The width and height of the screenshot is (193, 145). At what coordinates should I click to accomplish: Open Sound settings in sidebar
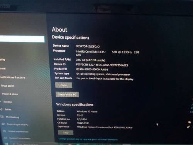click(x=3, y=68)
